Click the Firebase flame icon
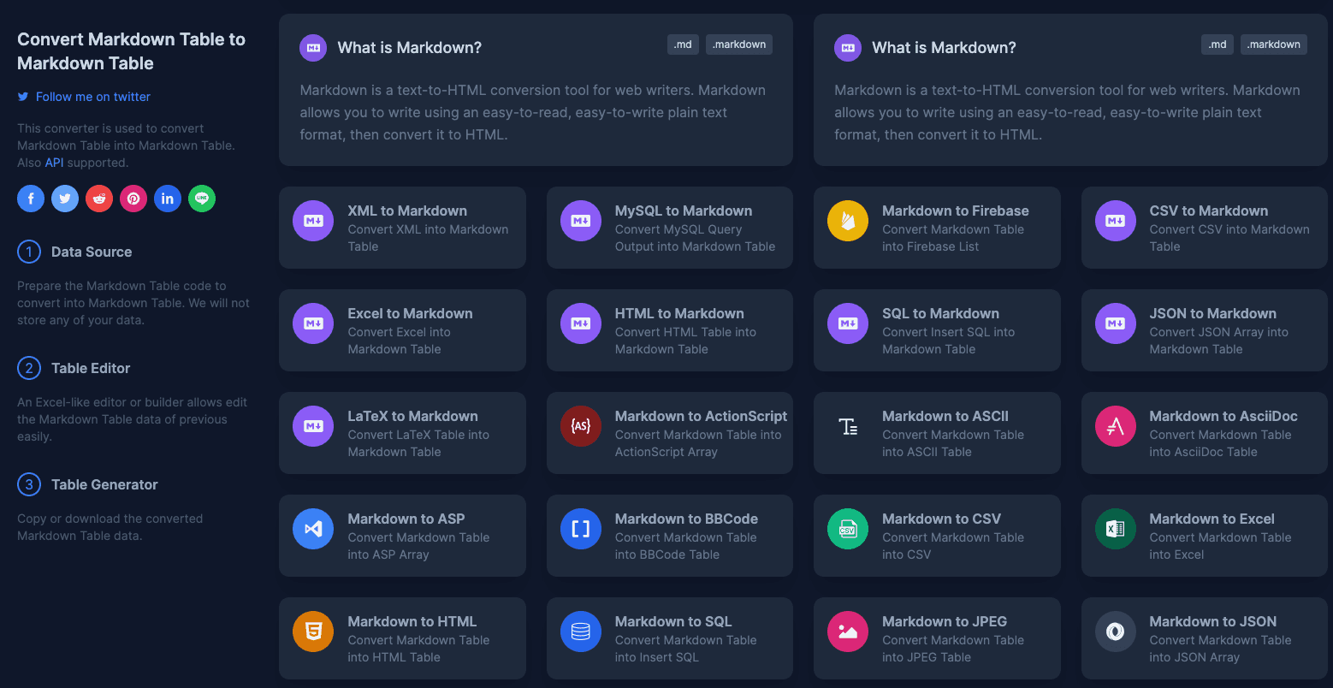 [848, 221]
